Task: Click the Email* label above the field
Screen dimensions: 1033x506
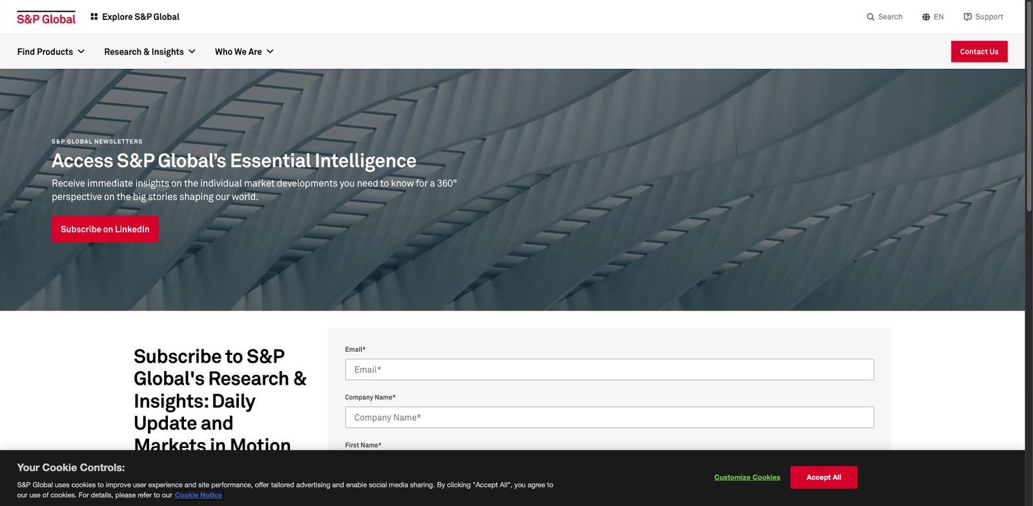Action: click(x=355, y=349)
